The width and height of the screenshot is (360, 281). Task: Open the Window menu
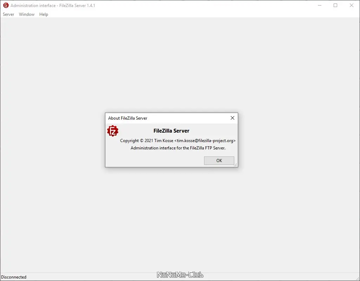coord(27,14)
